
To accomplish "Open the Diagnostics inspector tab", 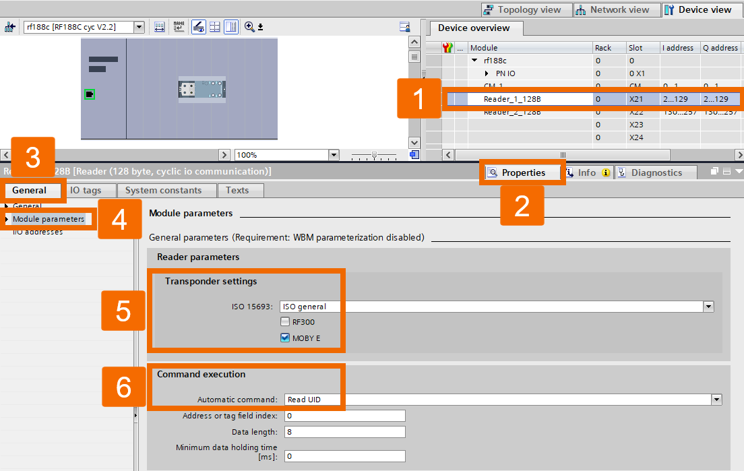I will pos(656,172).
